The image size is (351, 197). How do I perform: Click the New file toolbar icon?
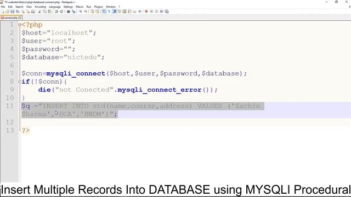tap(3, 11)
